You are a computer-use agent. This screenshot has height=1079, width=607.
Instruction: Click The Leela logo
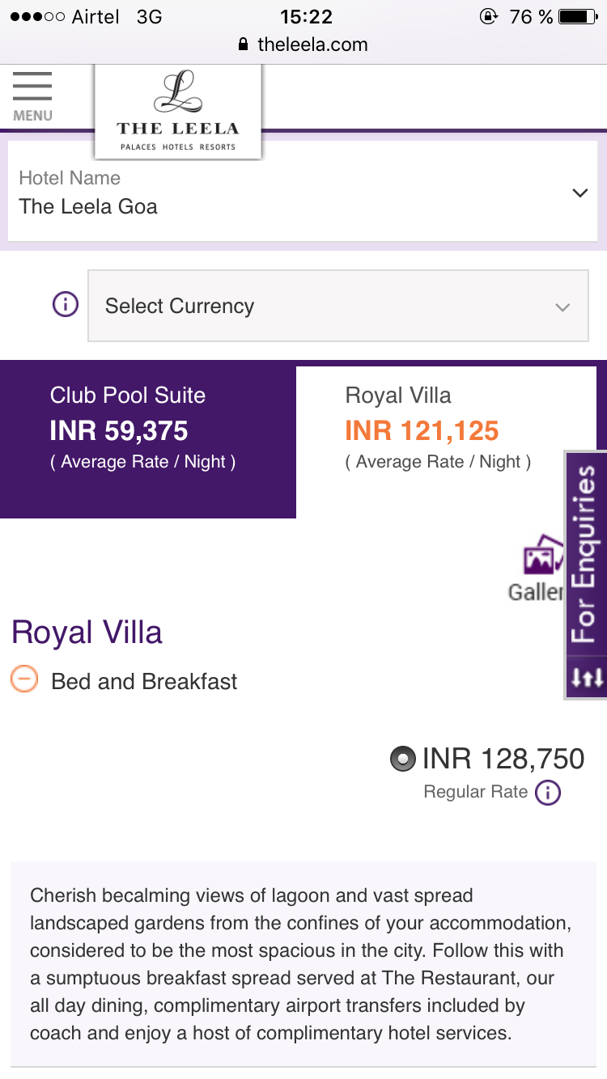click(x=178, y=112)
